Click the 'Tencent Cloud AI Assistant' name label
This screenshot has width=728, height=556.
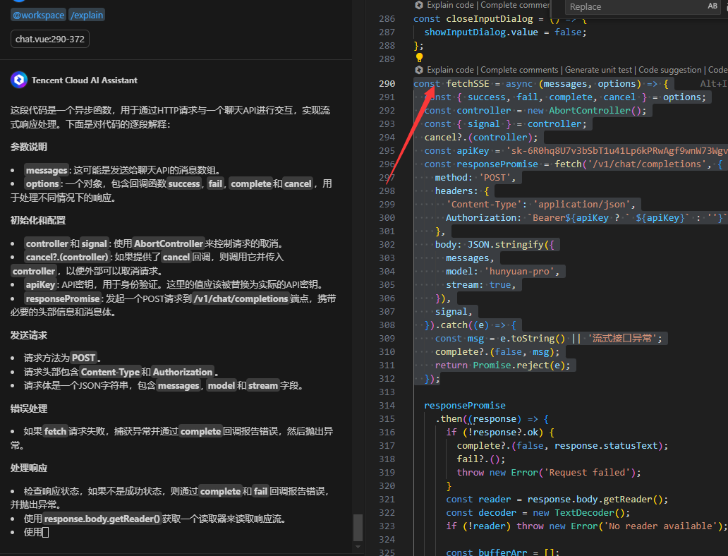coord(85,80)
